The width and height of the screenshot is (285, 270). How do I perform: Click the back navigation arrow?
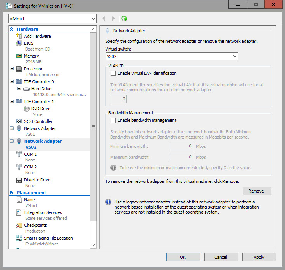104,18
